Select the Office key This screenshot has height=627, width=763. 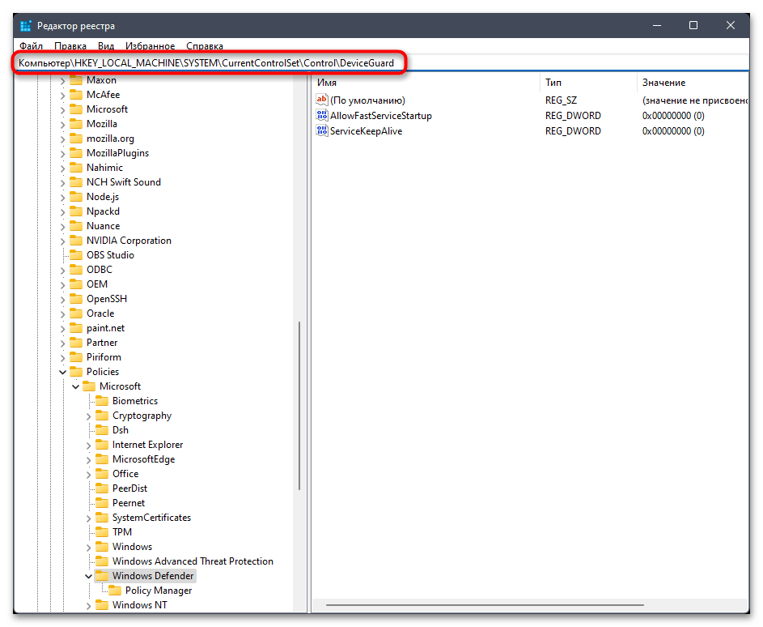(x=125, y=474)
